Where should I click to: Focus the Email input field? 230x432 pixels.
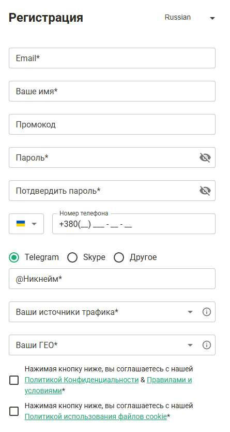point(112,58)
